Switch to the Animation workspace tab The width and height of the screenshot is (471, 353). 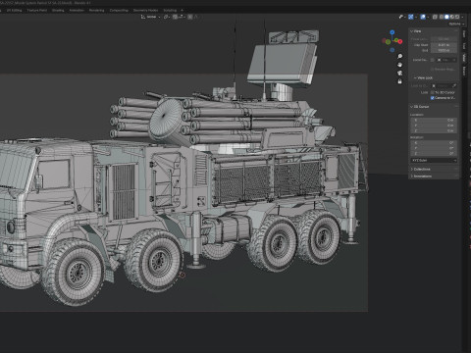(77, 10)
